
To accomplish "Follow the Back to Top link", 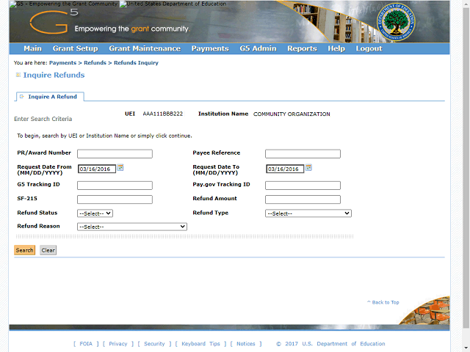I will (x=383, y=302).
